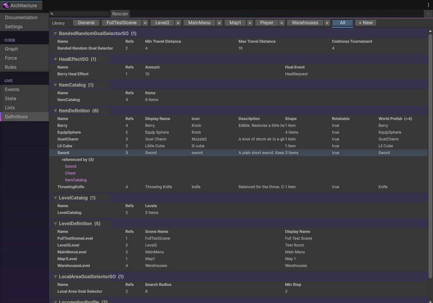Select the MainMenuLevel row
Screen dimensions: 433x303
click(x=239, y=252)
